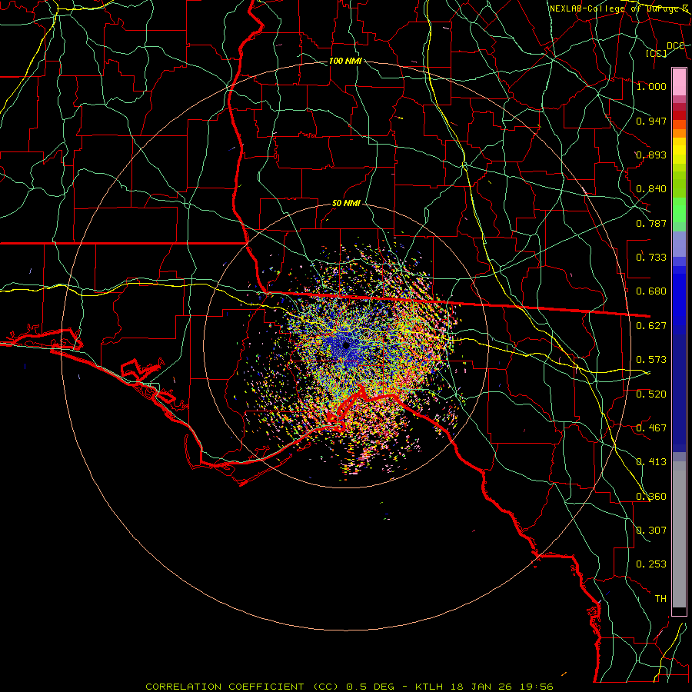
Task: Click the 'KTLH 18 JAN 26 19:56' timestamp
Action: (484, 687)
